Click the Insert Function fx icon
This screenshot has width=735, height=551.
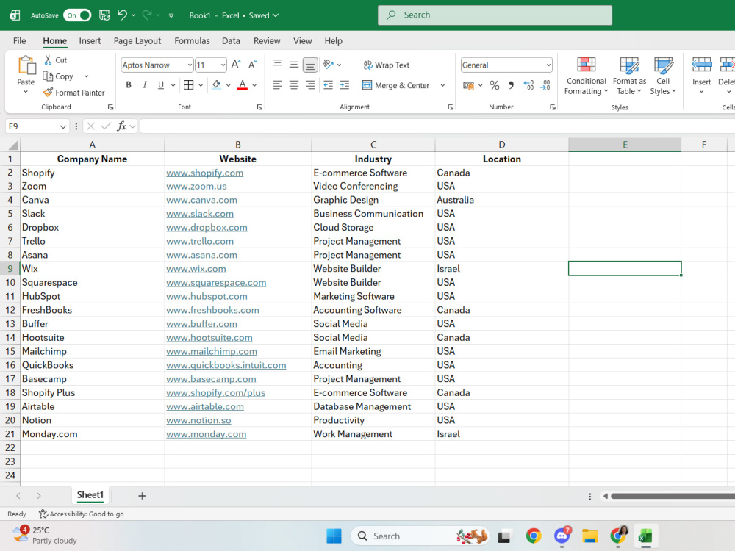tap(121, 126)
